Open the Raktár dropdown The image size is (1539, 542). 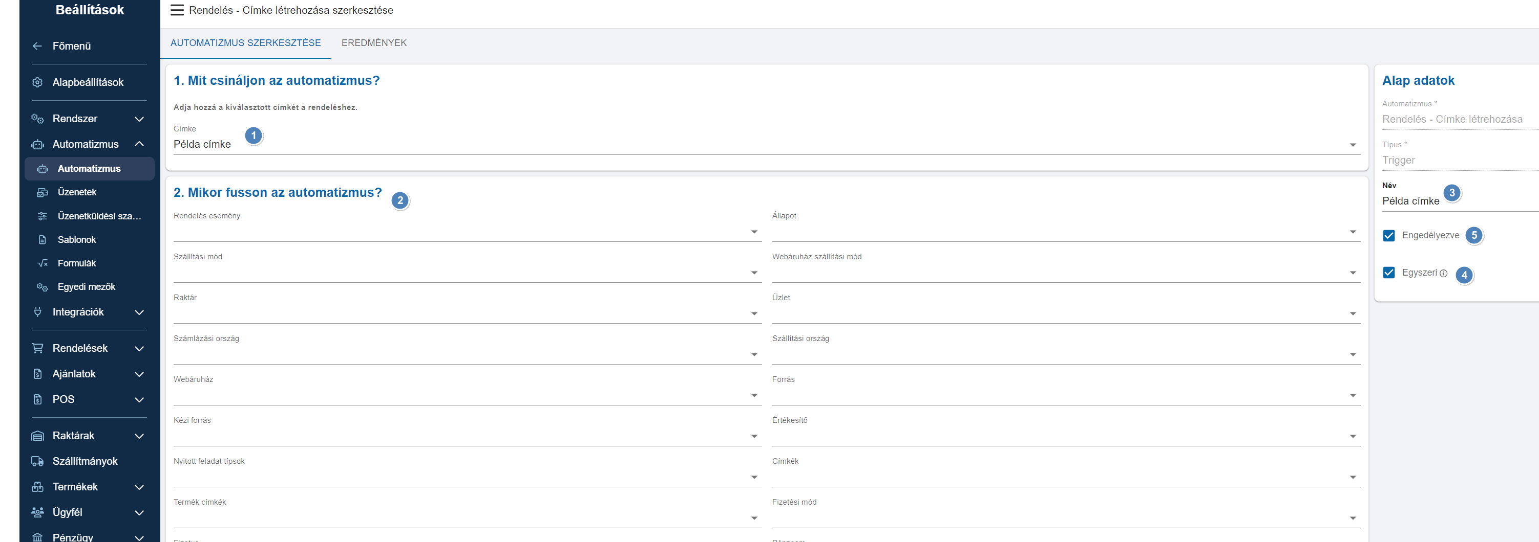point(467,313)
